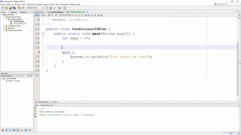This screenshot has width=241, height=135.
Task: Click the Profile Project clock icon
Action: 65,8
